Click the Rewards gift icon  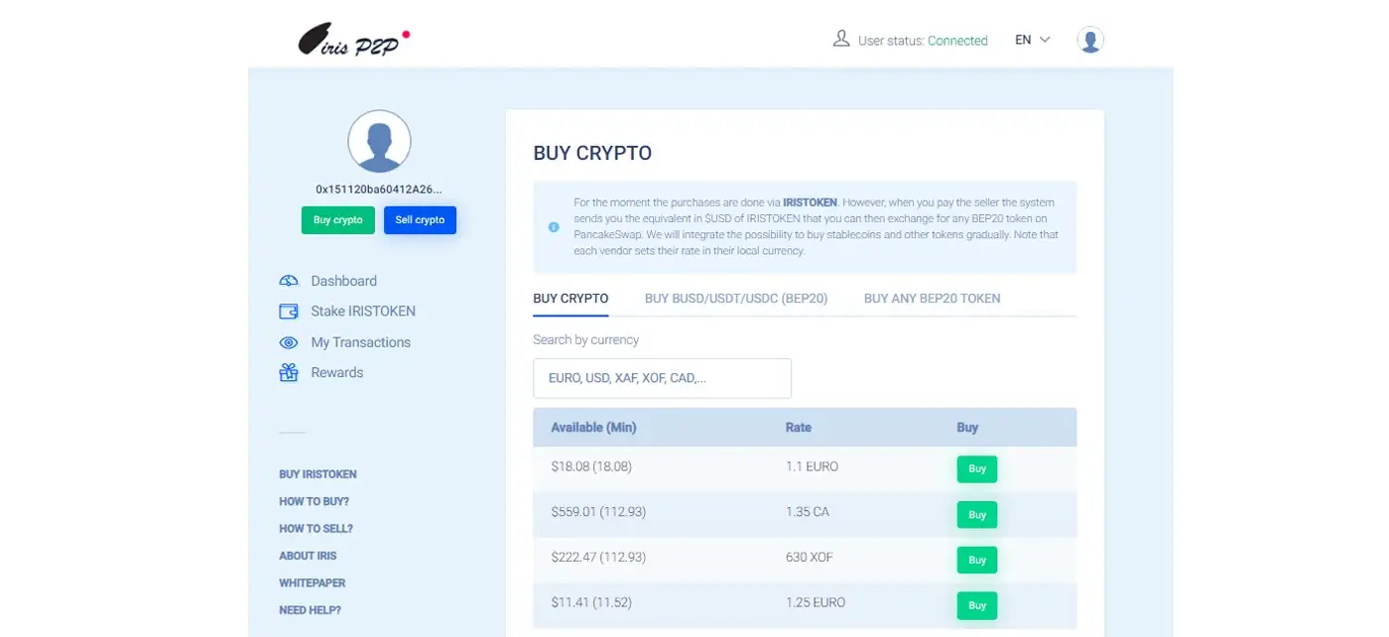point(289,373)
